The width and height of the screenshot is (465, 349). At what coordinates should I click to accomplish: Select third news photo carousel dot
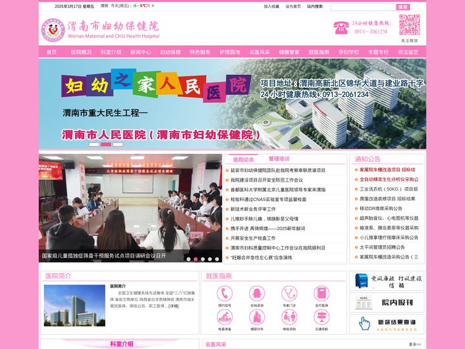203,259
